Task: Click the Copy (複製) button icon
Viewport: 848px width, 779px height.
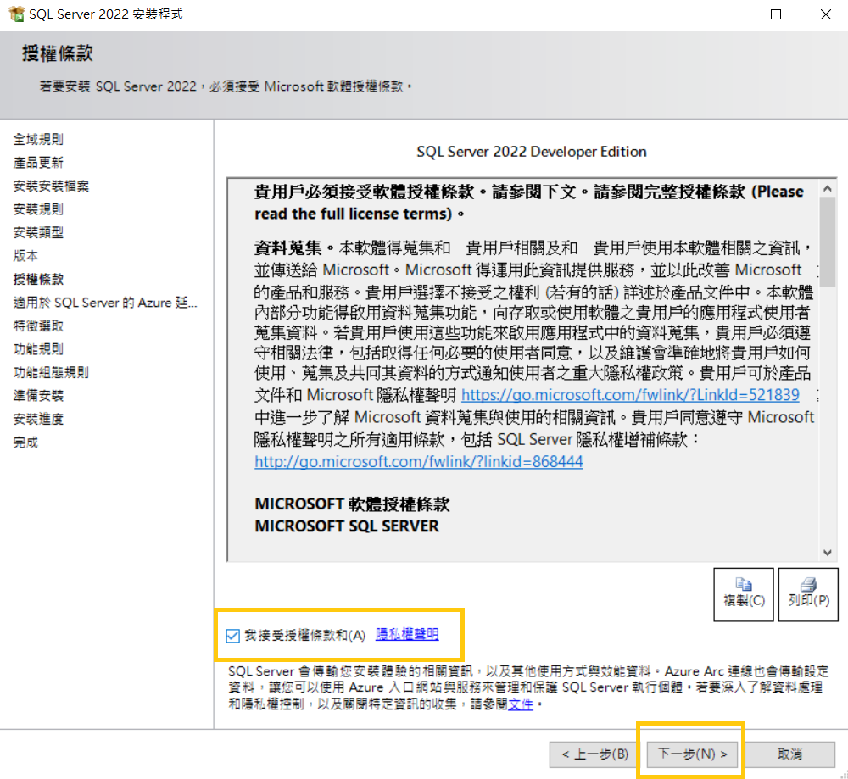Action: (744, 584)
